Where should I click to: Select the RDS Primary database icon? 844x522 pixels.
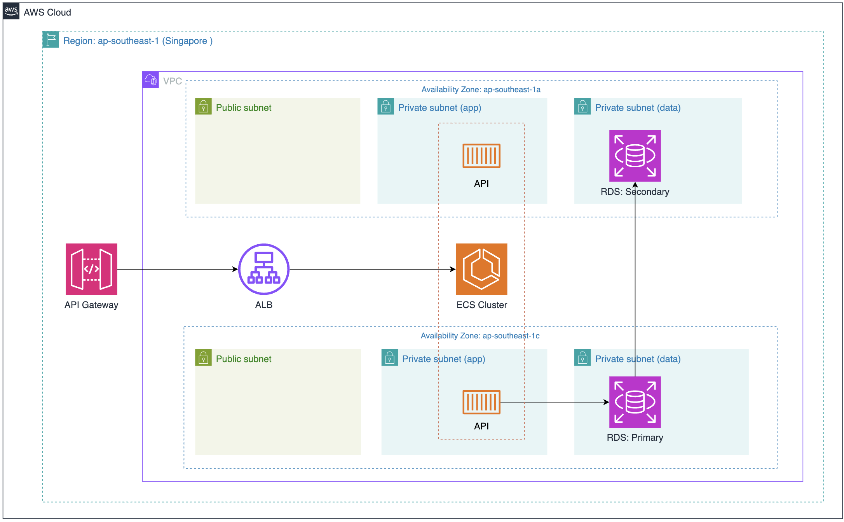tap(635, 402)
